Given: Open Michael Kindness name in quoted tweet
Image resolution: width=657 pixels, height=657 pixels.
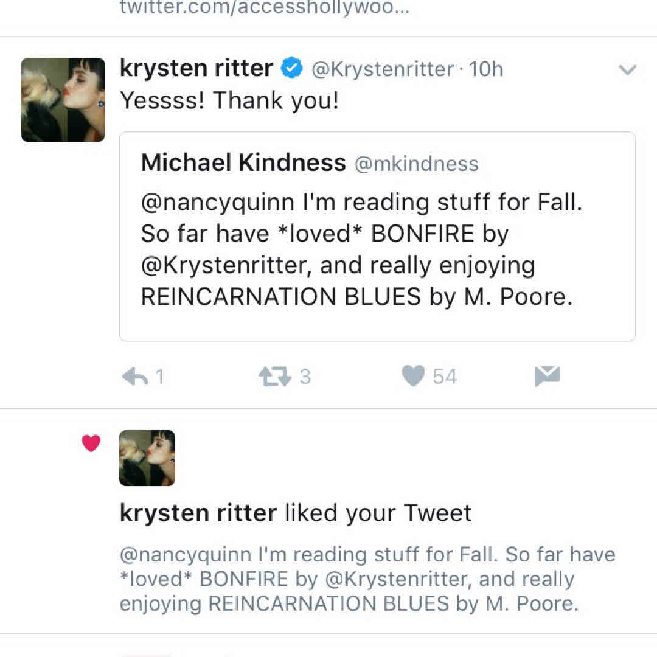Looking at the screenshot, I should 243,162.
